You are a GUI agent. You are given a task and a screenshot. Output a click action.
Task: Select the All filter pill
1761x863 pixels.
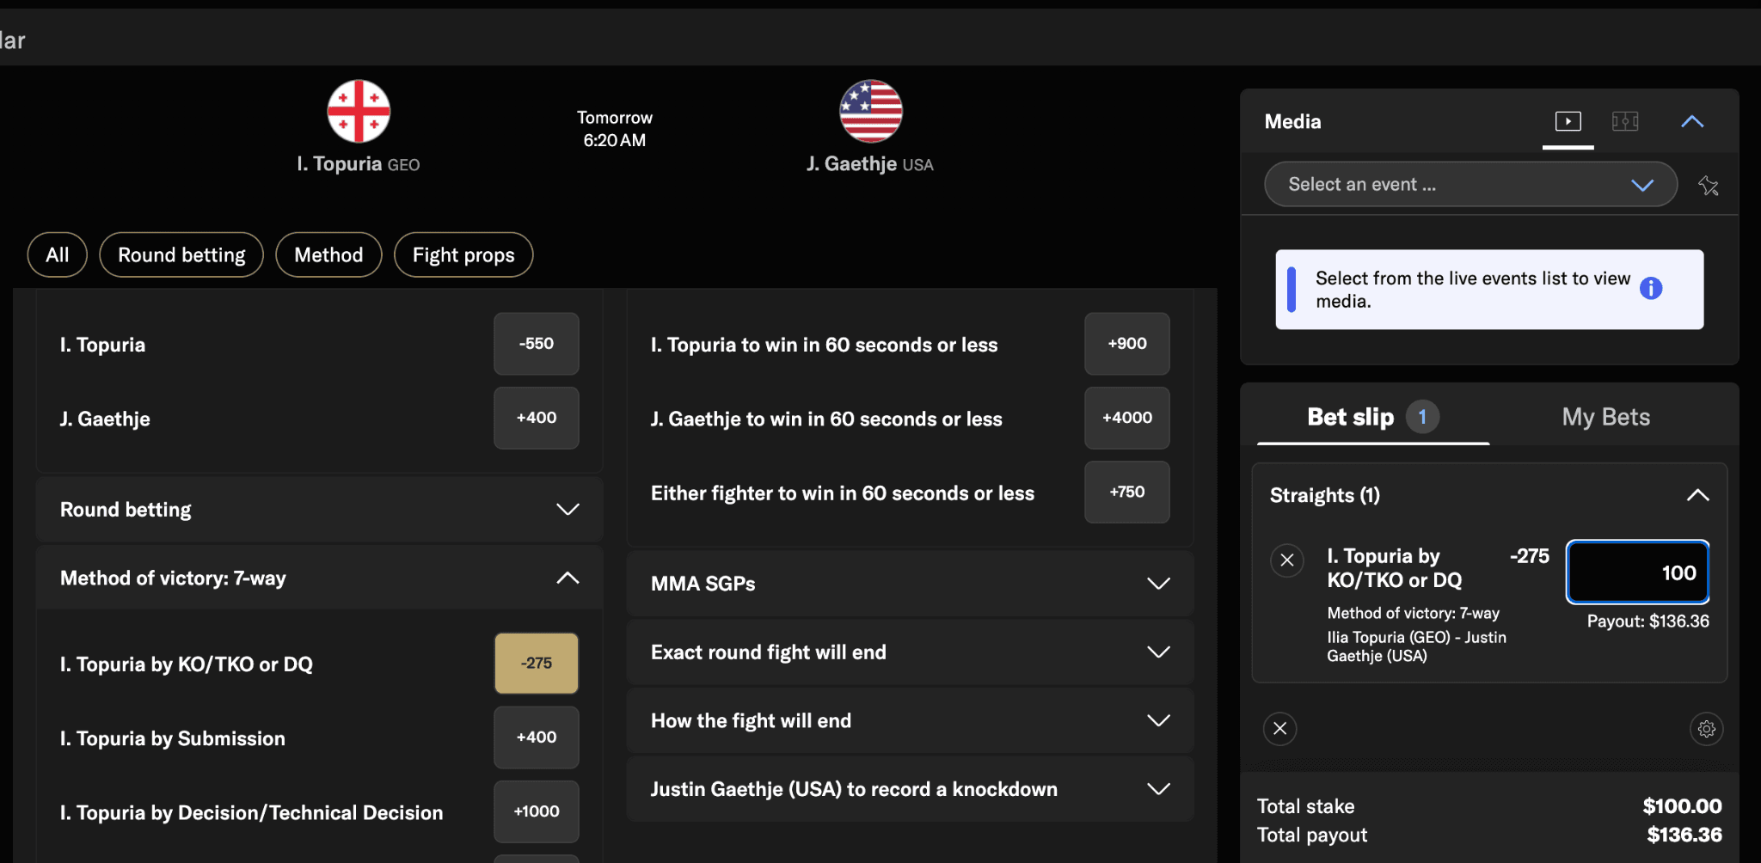click(58, 254)
